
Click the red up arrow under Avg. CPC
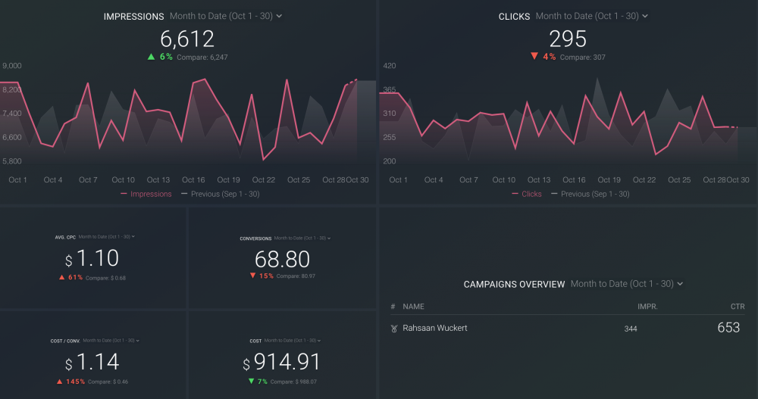[61, 277]
